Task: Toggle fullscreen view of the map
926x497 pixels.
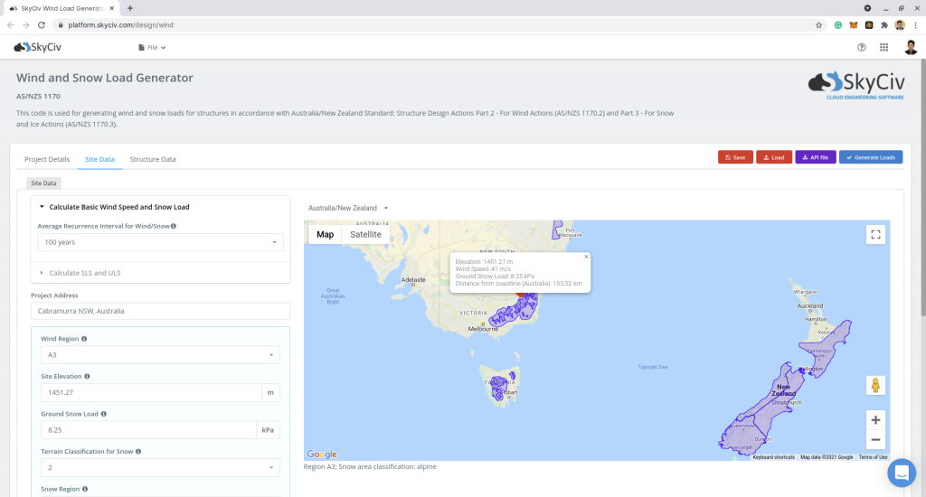Action: click(x=874, y=235)
